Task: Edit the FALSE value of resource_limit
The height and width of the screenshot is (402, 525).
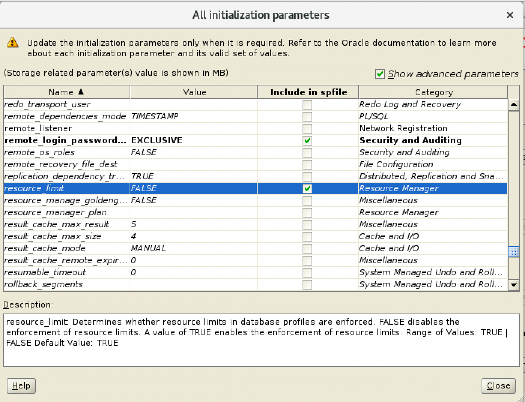Action: pyautogui.click(x=194, y=188)
